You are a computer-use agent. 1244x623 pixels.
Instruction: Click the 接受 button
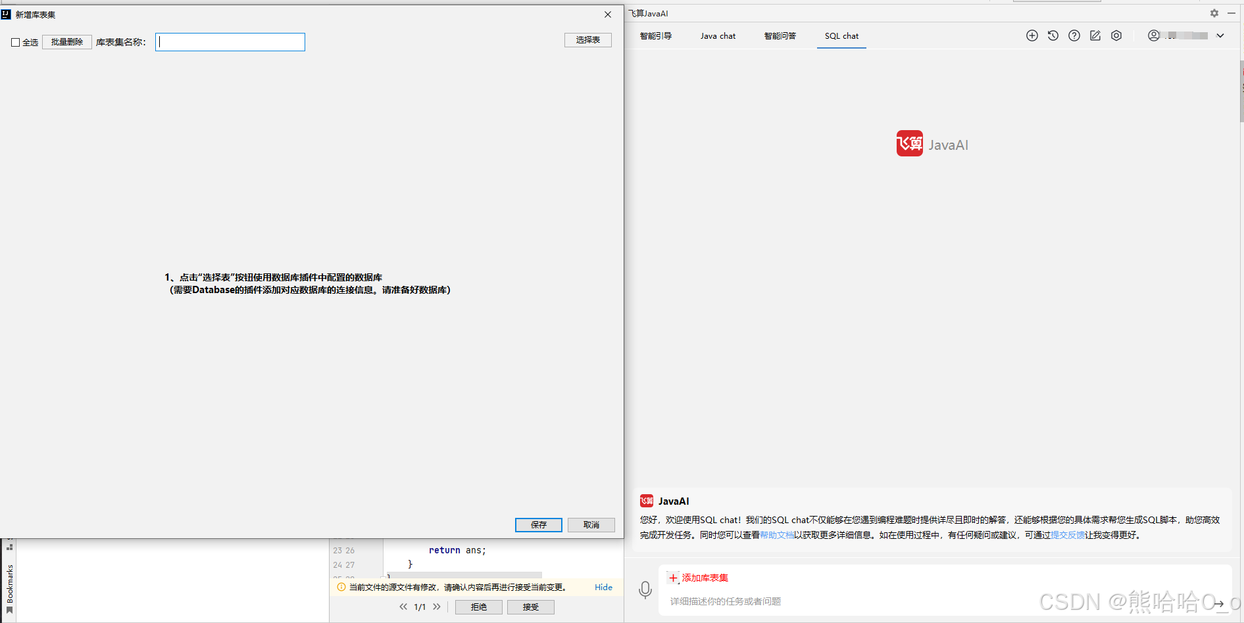(x=531, y=607)
